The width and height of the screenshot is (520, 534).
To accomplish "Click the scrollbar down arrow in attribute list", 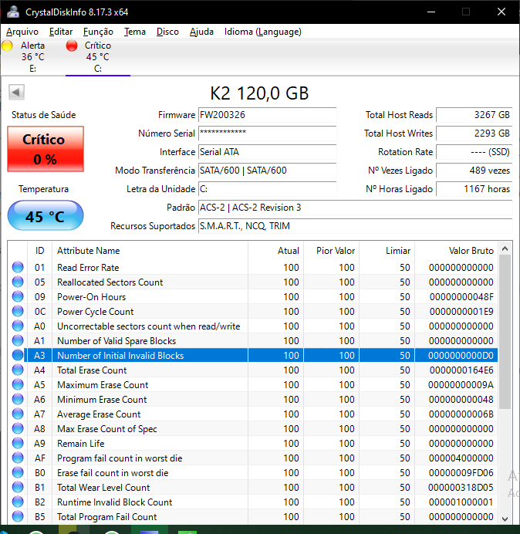I will point(505,519).
